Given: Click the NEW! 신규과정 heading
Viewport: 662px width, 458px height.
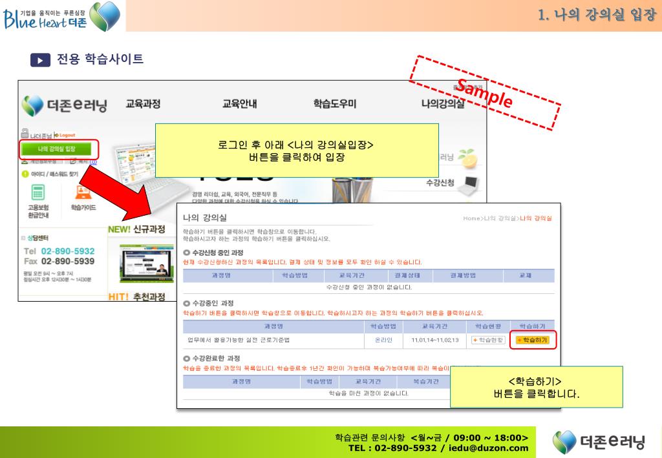Looking at the screenshot, I should click(136, 229).
